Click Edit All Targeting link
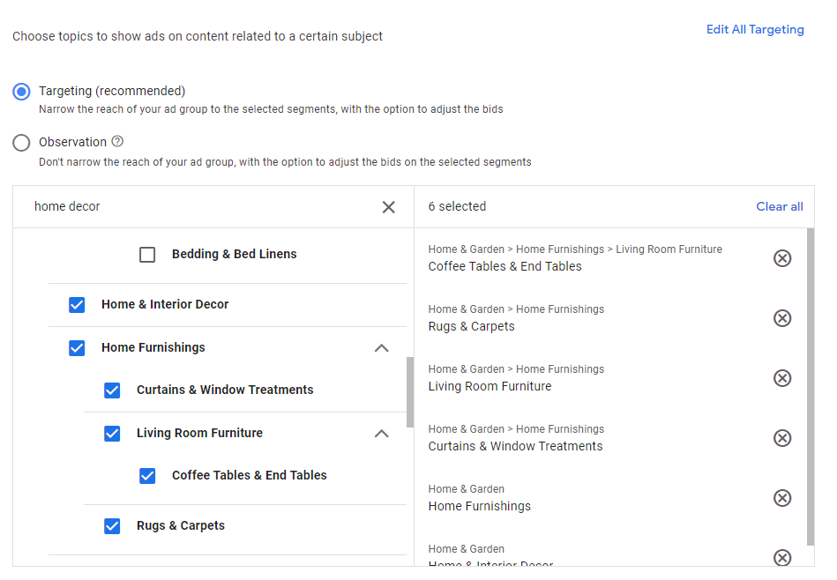837x580 pixels. click(755, 30)
